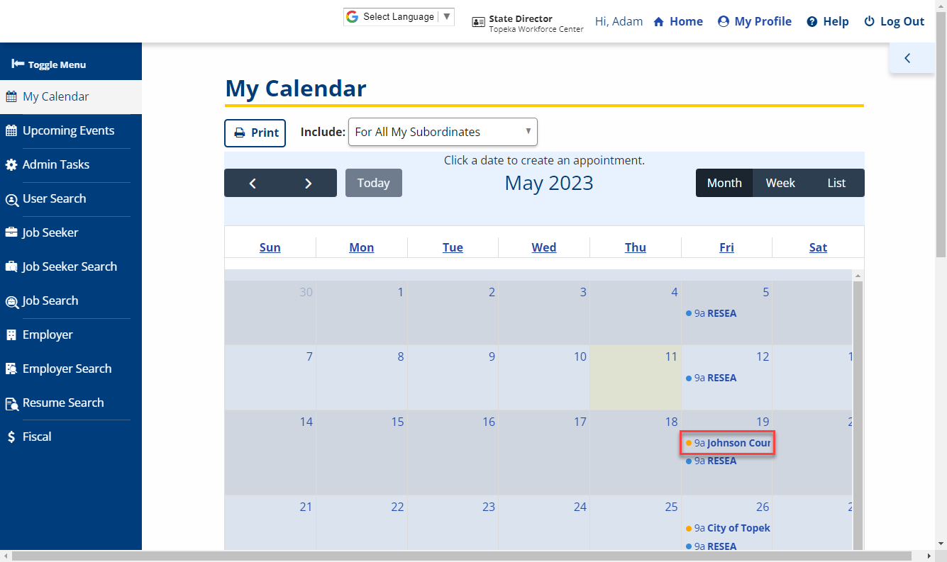947x562 pixels.
Task: Select the Month view button
Action: 724,183
